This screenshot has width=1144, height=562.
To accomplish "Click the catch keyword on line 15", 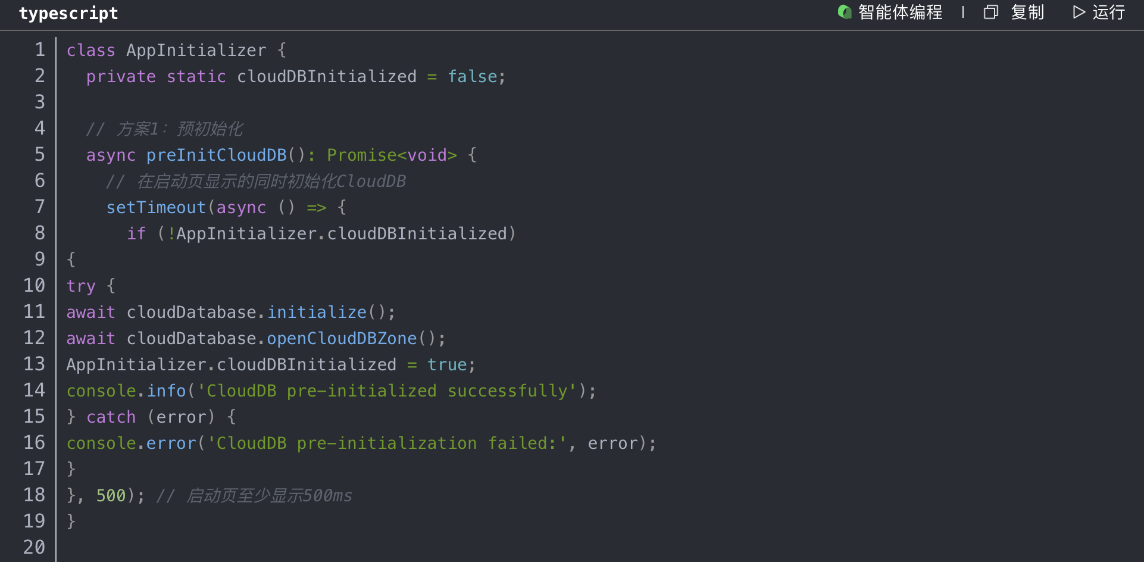I will coord(111,417).
